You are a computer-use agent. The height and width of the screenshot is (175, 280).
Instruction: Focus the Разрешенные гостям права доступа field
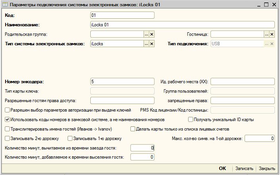pyautogui.click(x=122, y=100)
